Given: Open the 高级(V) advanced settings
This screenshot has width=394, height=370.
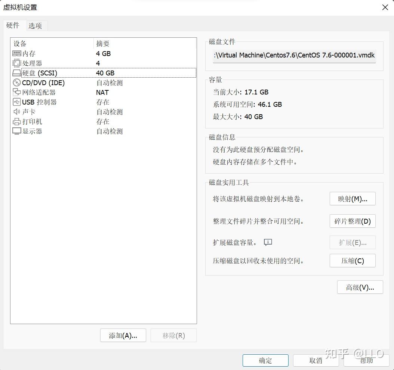Looking at the screenshot, I should click(360, 287).
